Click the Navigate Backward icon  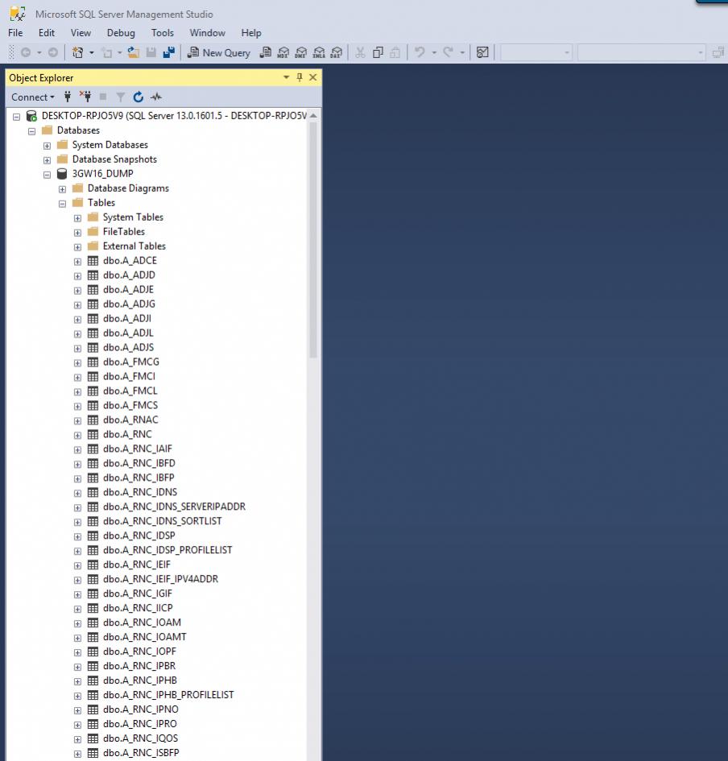pyautogui.click(x=27, y=52)
